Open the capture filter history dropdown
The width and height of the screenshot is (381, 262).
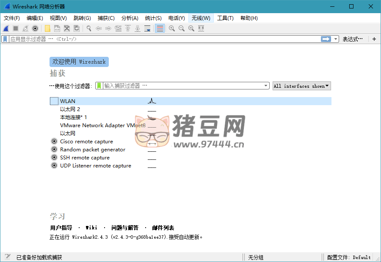pos(266,86)
